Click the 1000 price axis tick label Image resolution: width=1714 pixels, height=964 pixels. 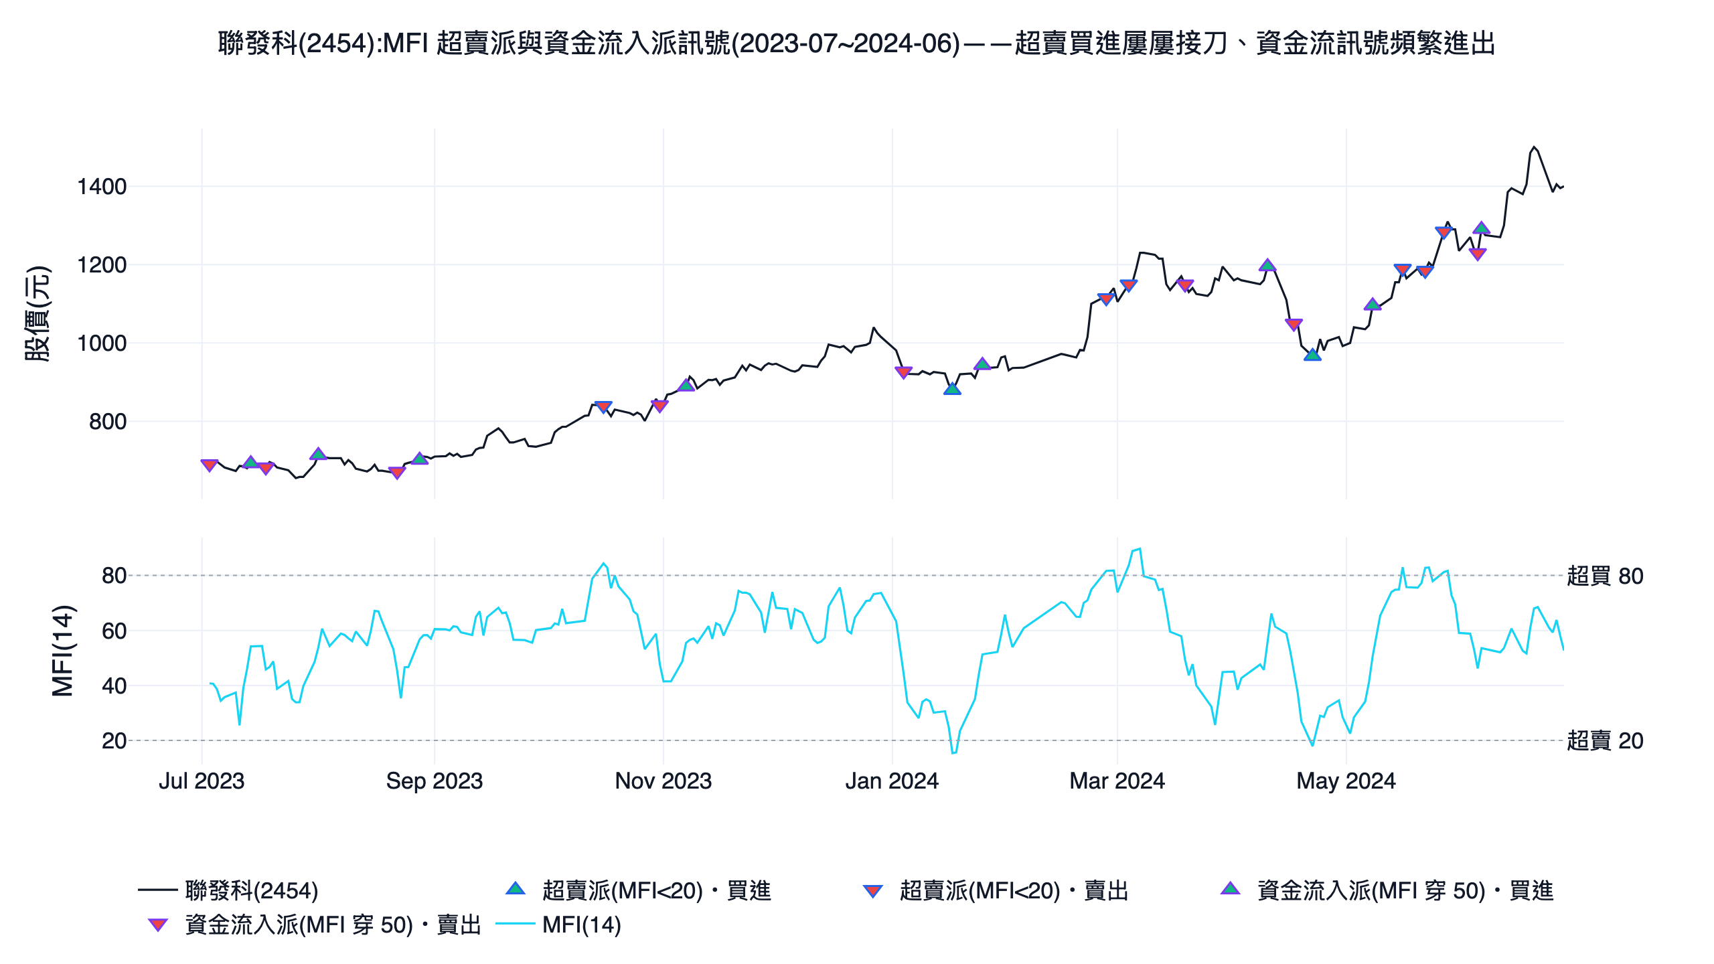point(102,343)
